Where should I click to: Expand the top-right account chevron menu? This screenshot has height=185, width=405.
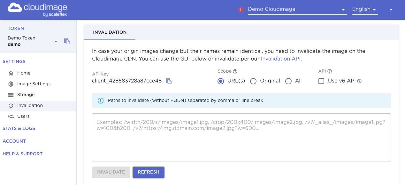click(391, 10)
